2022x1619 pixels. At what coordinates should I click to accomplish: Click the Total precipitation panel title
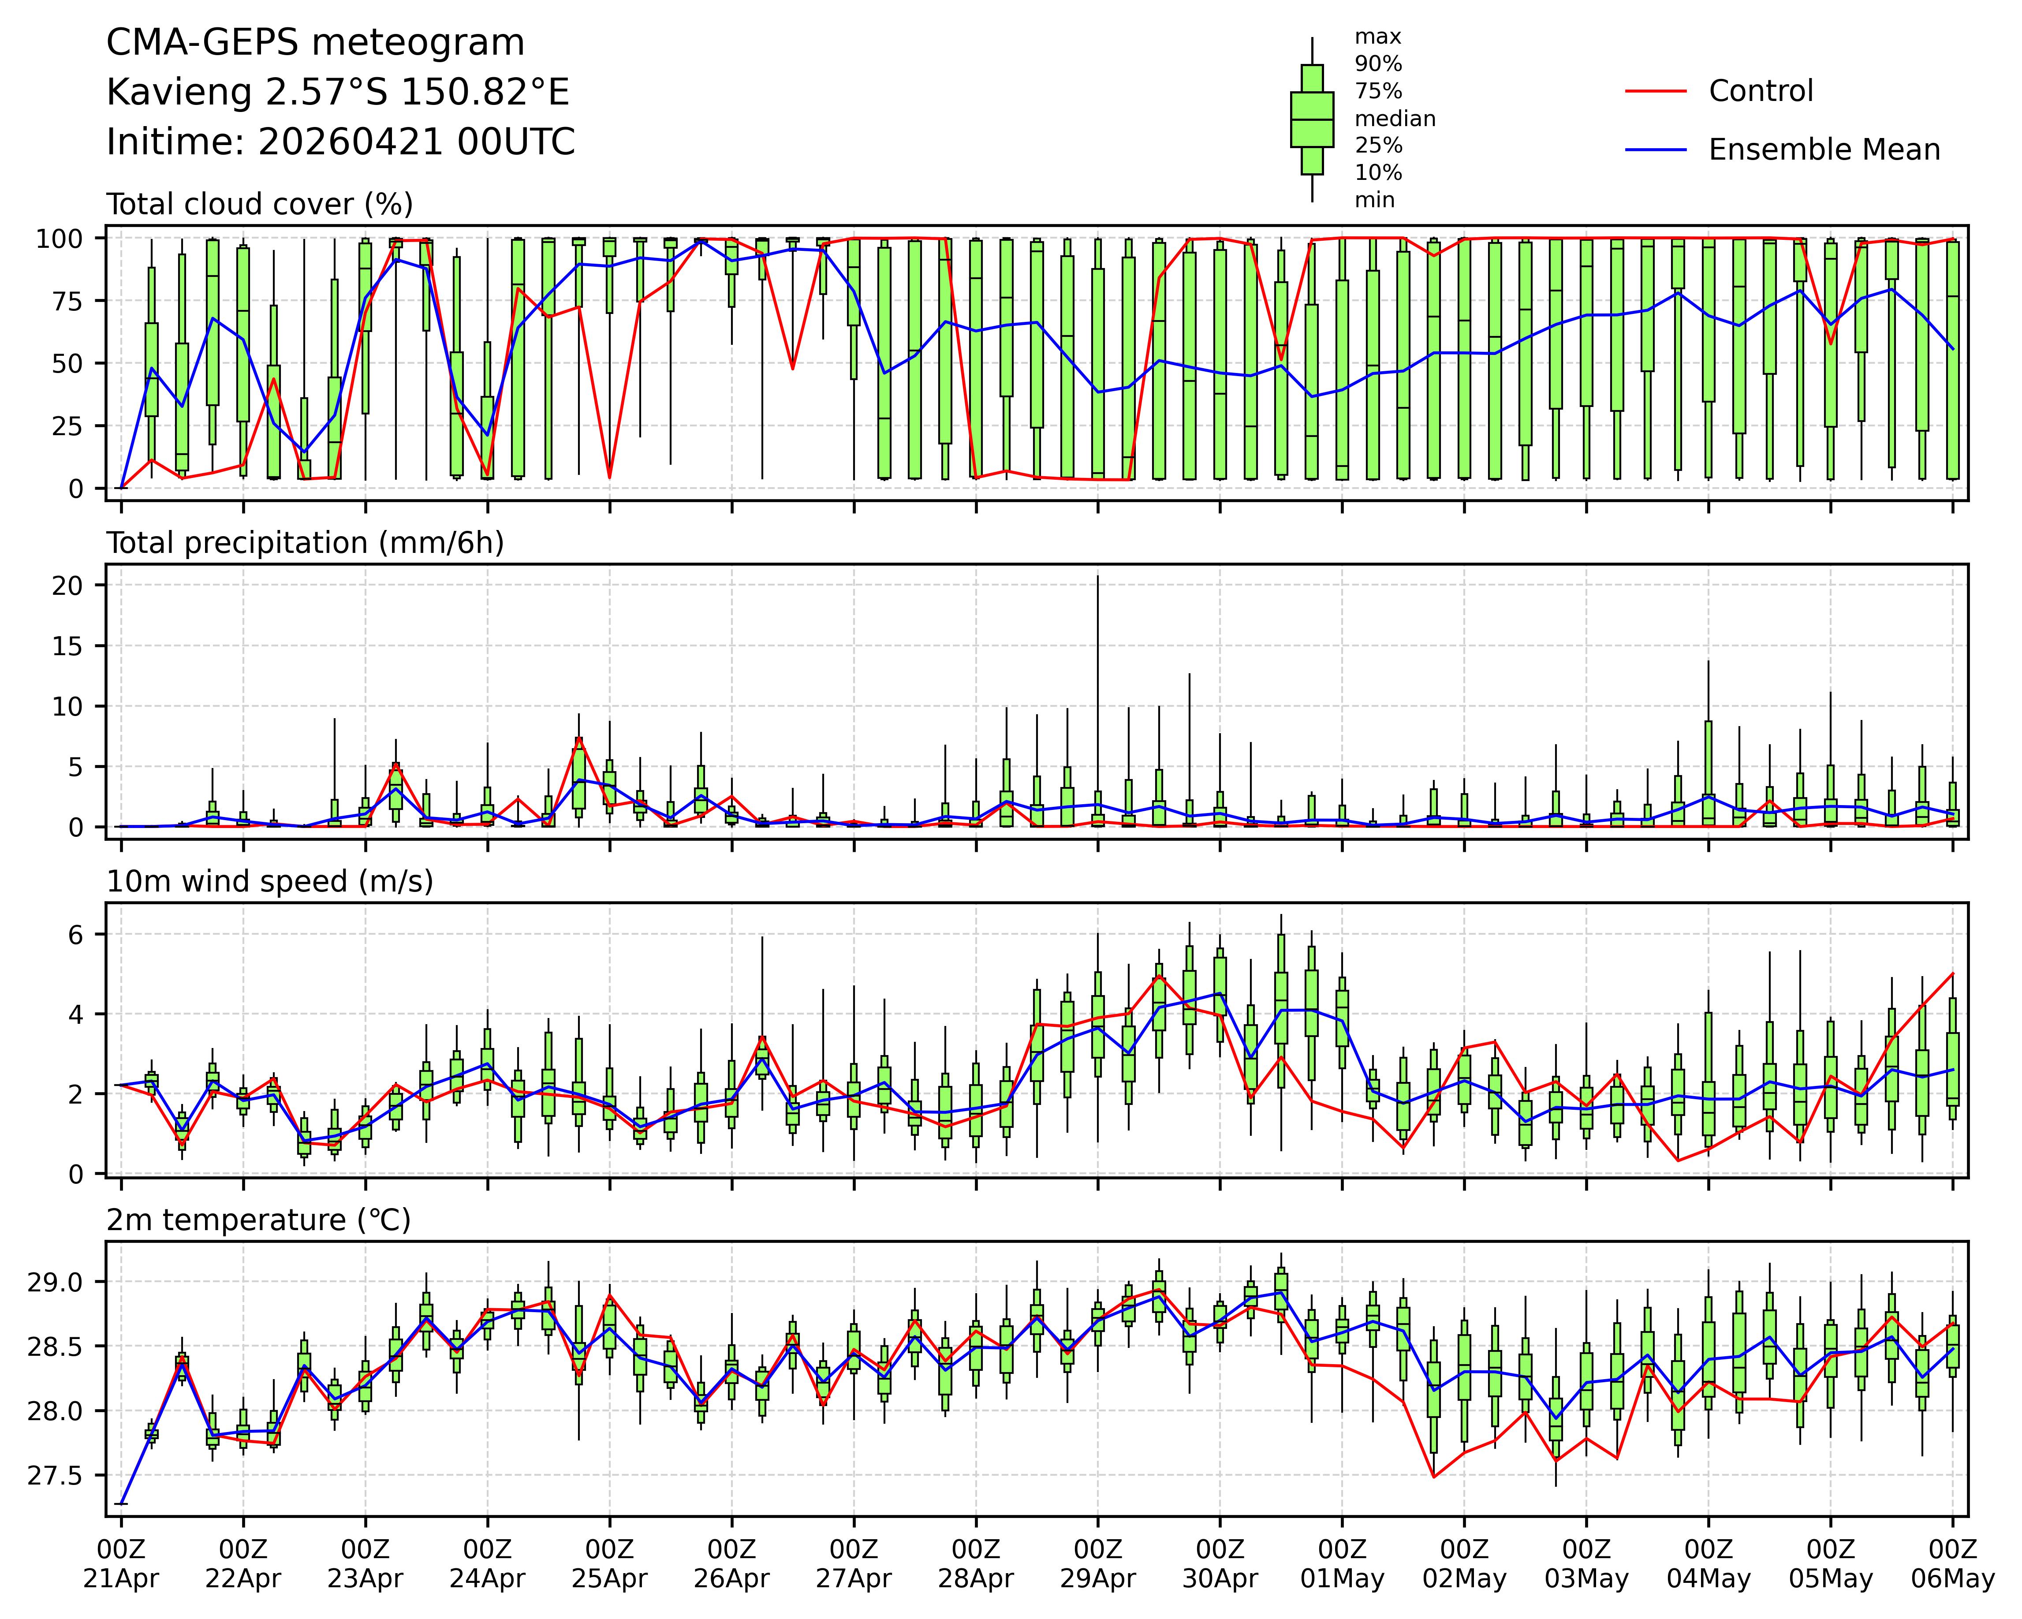coord(305,543)
